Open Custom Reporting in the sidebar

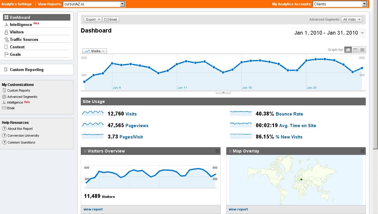coord(27,70)
